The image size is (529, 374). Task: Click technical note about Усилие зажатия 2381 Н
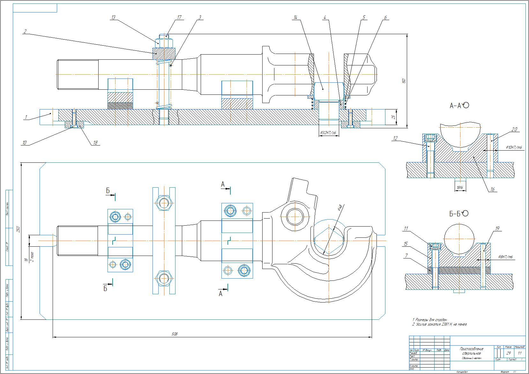(440, 325)
